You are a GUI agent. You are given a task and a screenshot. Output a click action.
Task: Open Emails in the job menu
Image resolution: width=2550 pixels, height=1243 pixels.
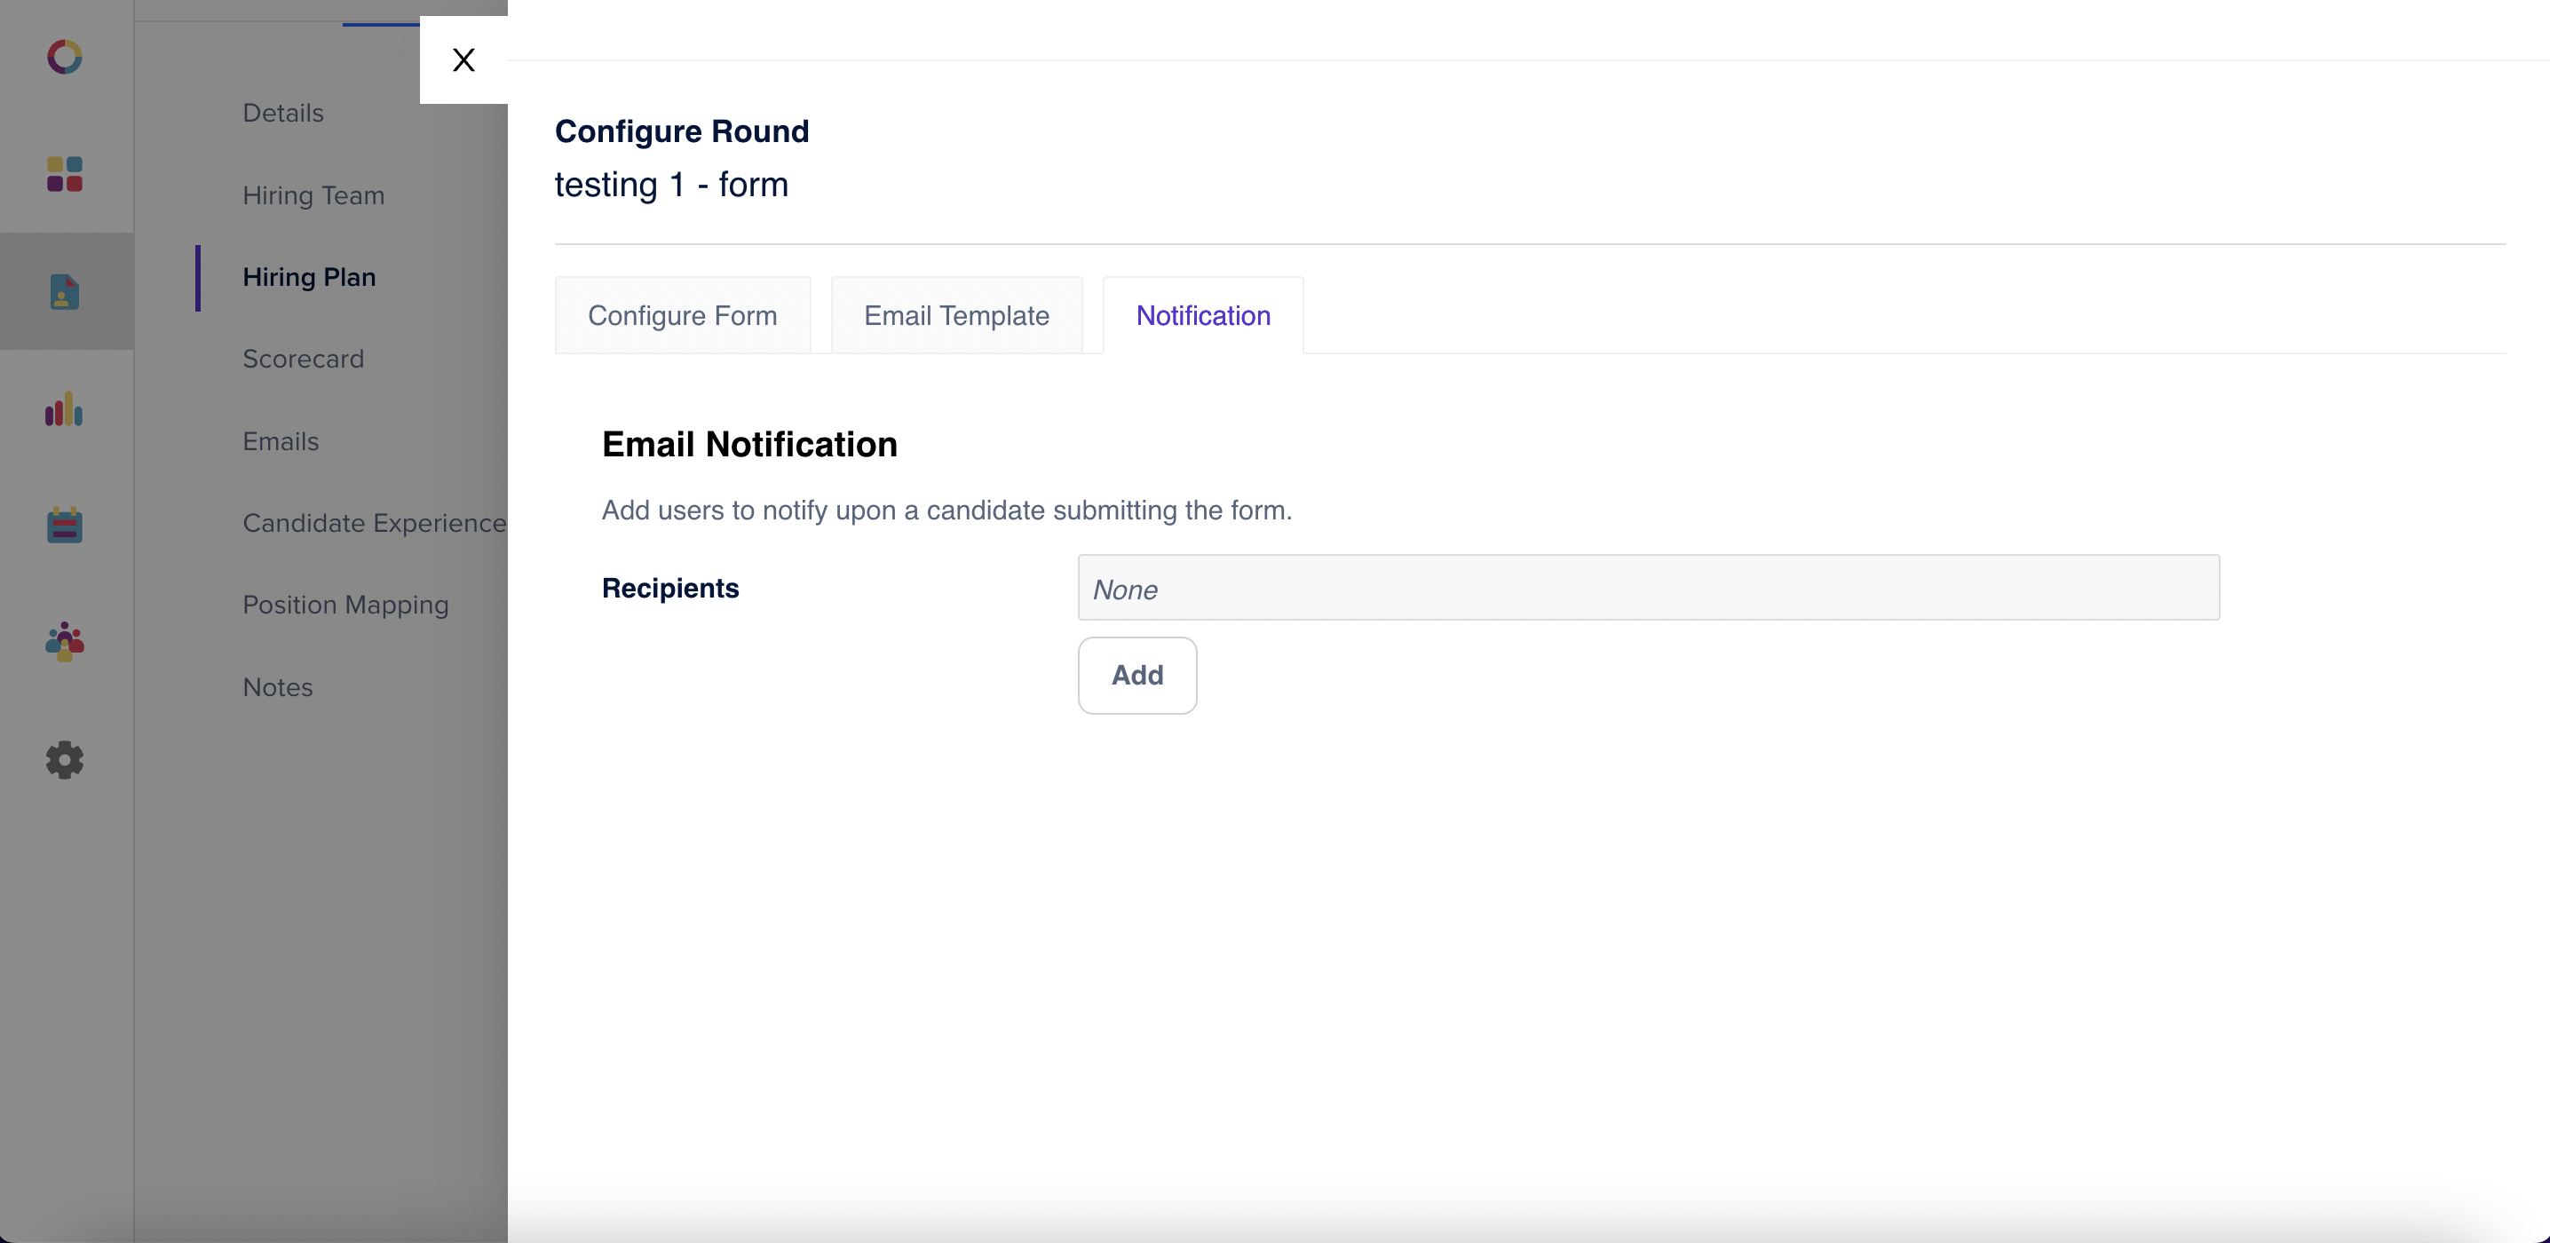tap(281, 441)
